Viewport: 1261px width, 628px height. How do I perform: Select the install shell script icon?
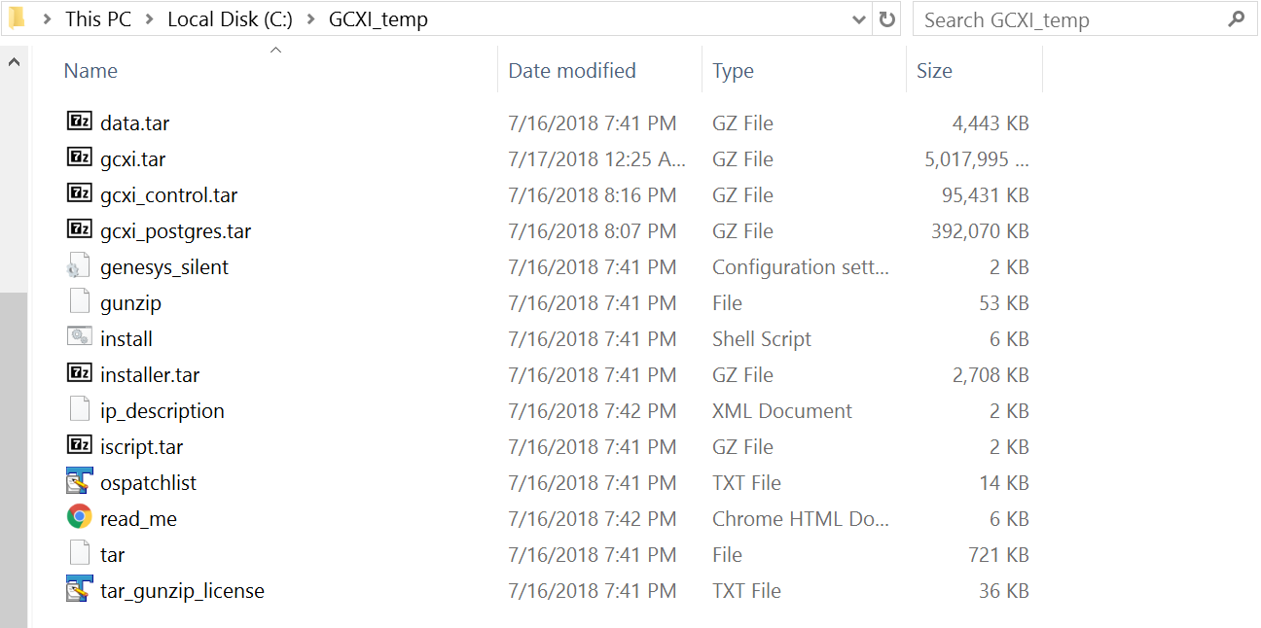pos(79,337)
